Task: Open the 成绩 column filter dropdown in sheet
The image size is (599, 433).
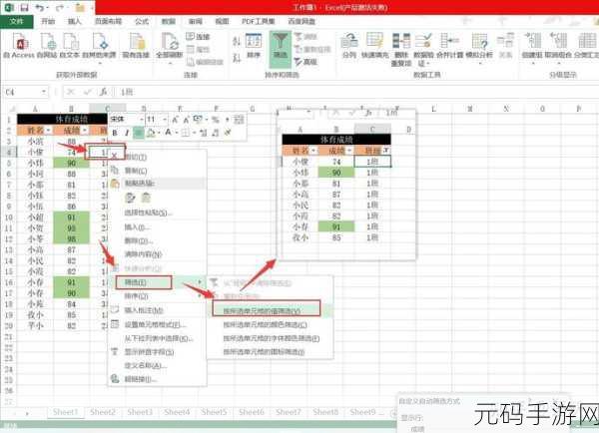Action: click(85, 131)
